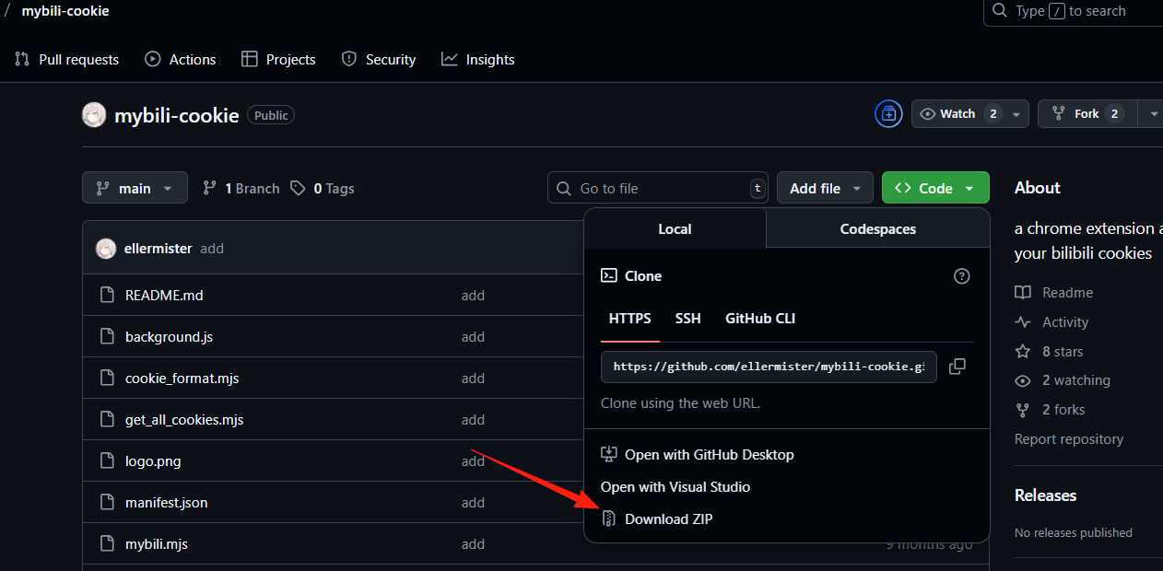Screen dimensions: 1163x571
Task: Focus the Go to file search field
Action: pyautogui.click(x=658, y=188)
